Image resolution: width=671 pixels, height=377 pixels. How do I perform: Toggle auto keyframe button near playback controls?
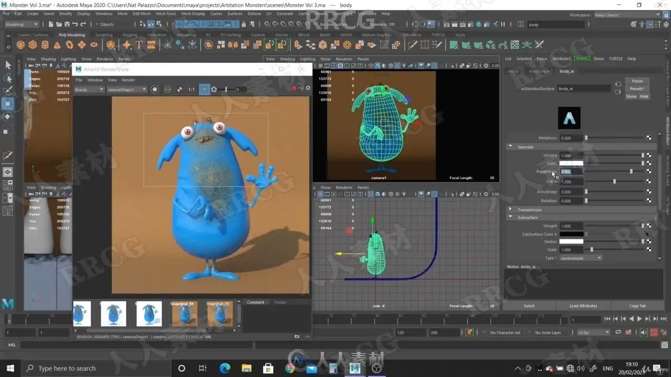tap(654, 332)
